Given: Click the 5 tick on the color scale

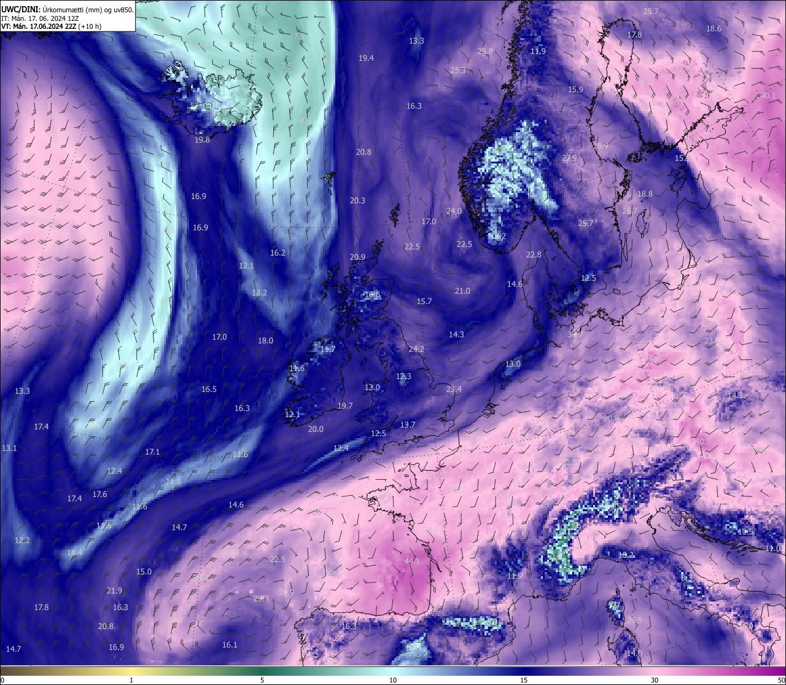Looking at the screenshot, I should click(262, 680).
